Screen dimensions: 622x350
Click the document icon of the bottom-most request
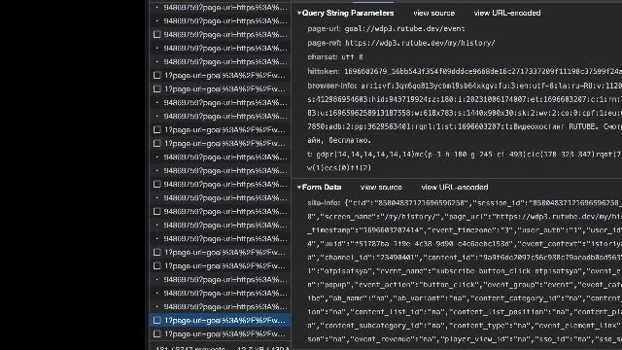[157, 333]
